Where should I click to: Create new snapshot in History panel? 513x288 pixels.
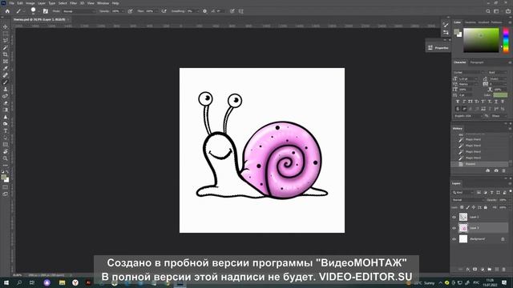click(496, 170)
